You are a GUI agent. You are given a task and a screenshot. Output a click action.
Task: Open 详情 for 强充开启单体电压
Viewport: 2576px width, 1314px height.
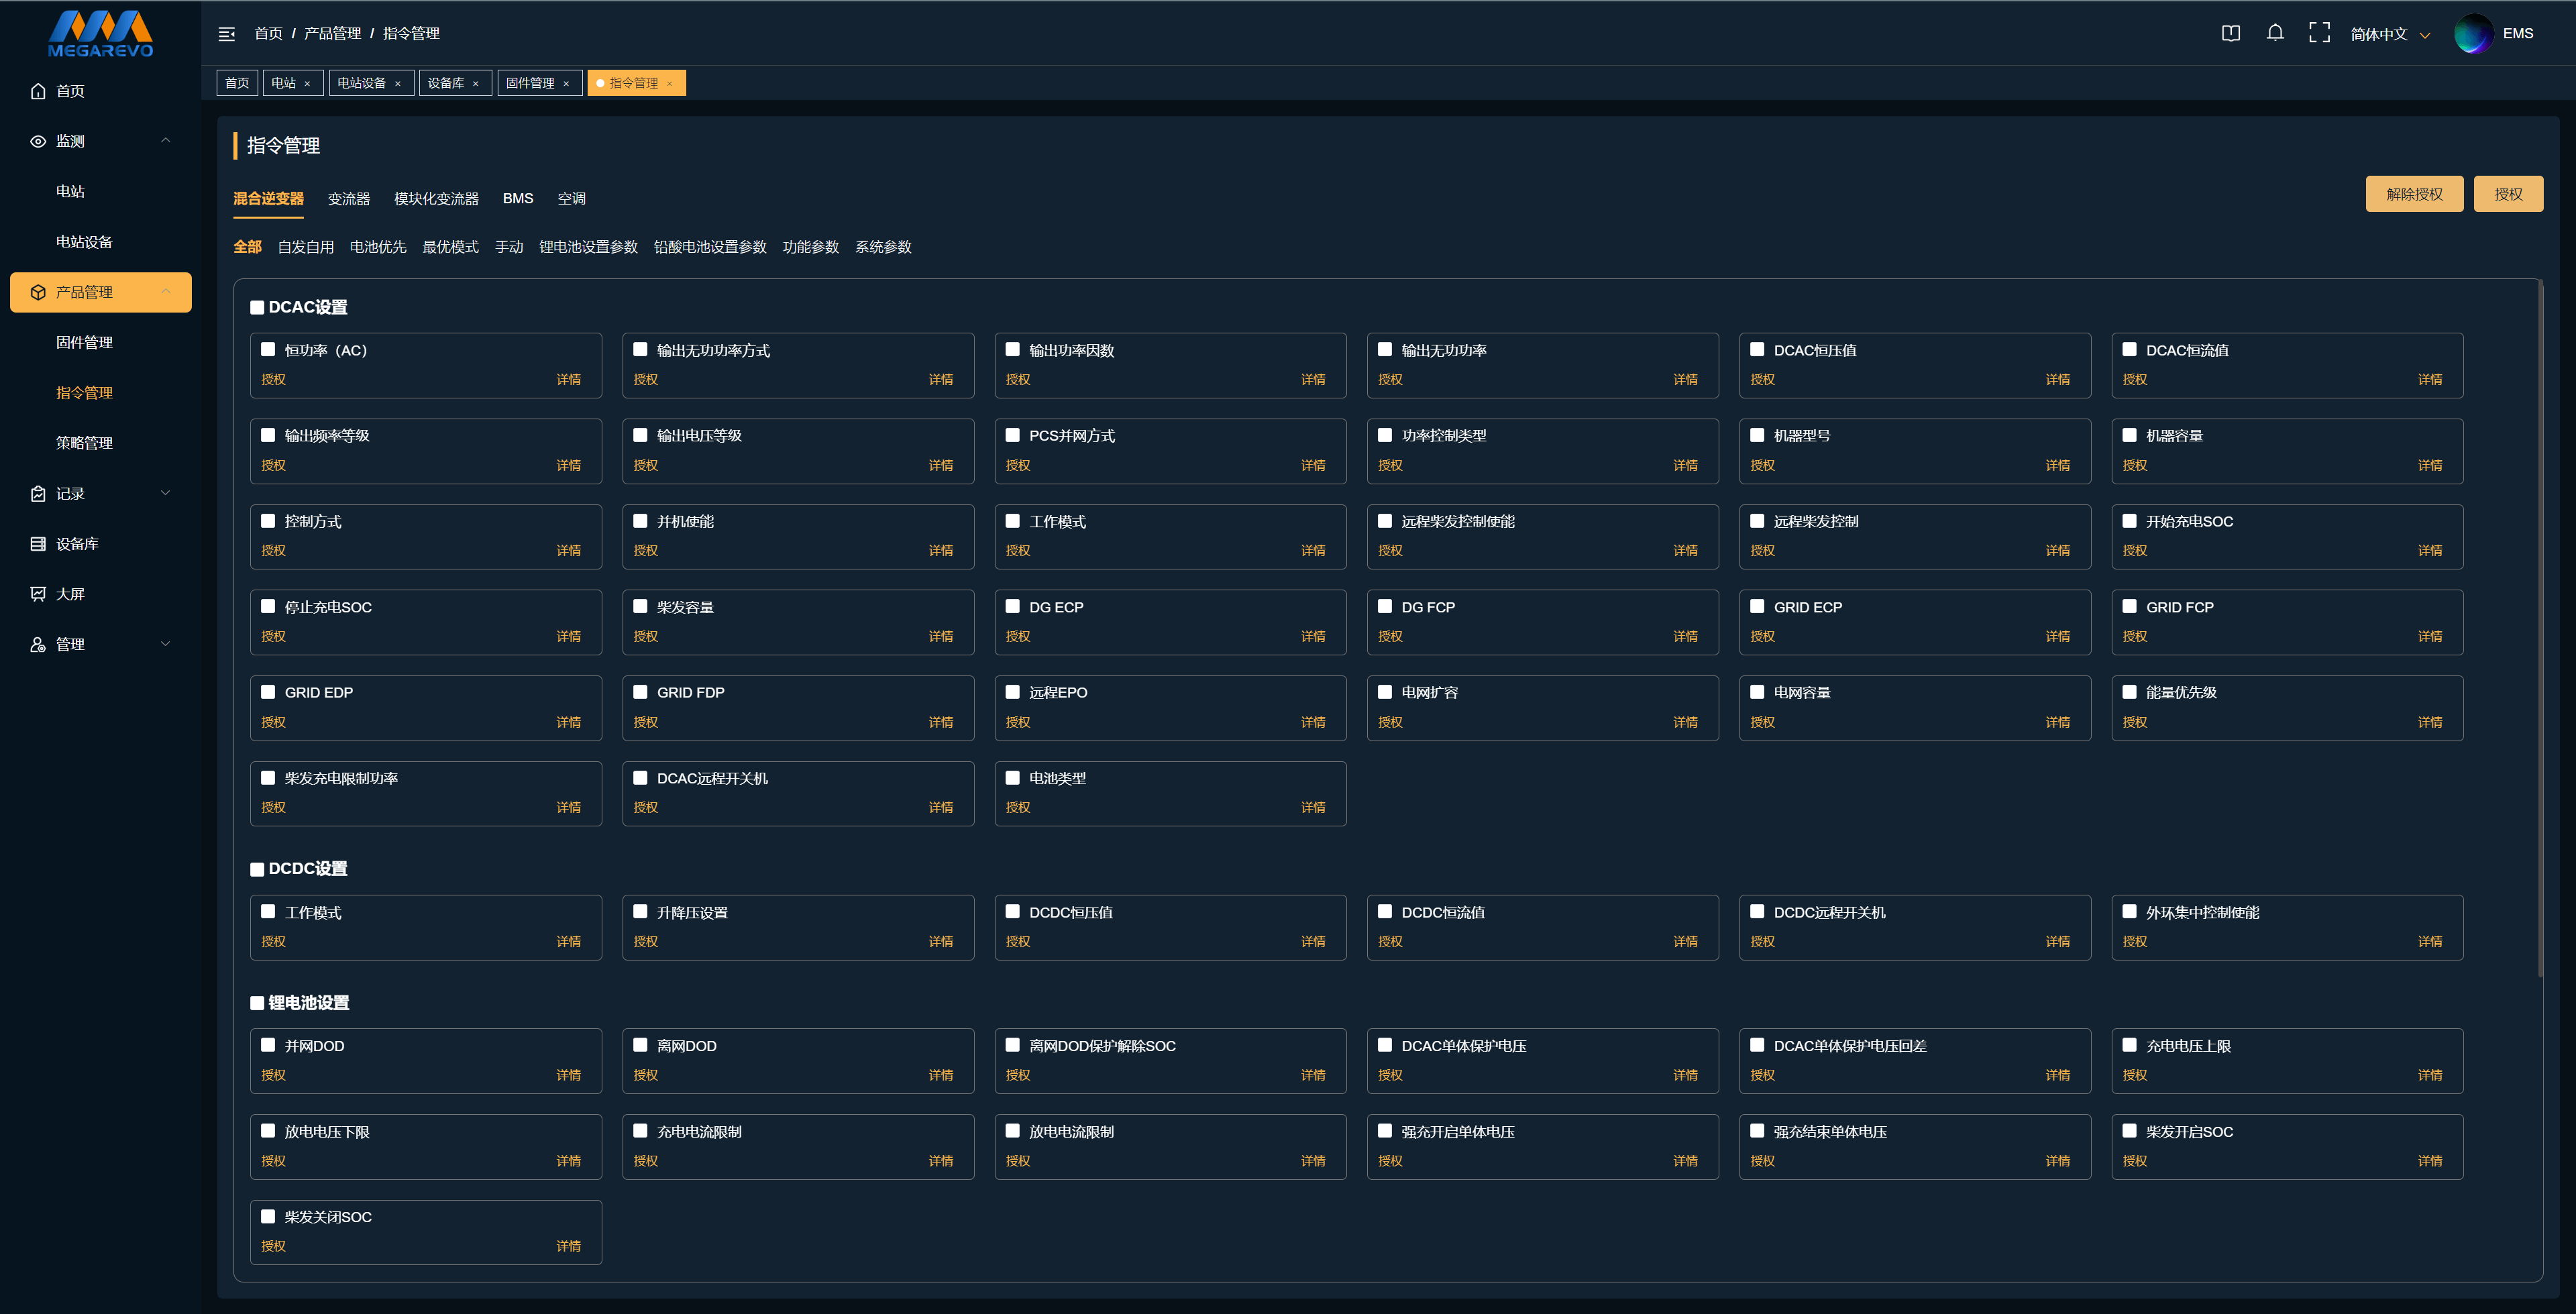tap(1685, 1161)
